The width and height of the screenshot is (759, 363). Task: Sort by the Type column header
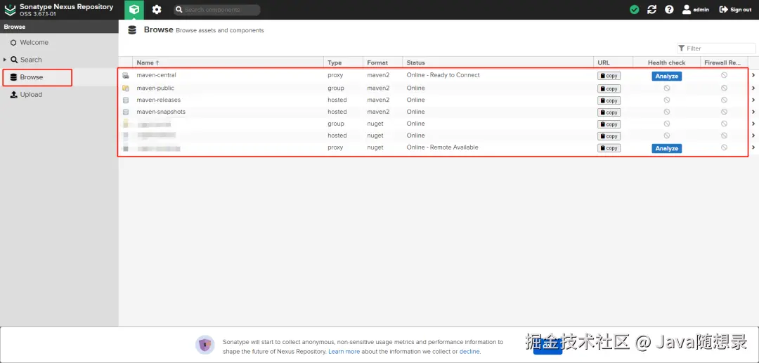click(x=343, y=62)
